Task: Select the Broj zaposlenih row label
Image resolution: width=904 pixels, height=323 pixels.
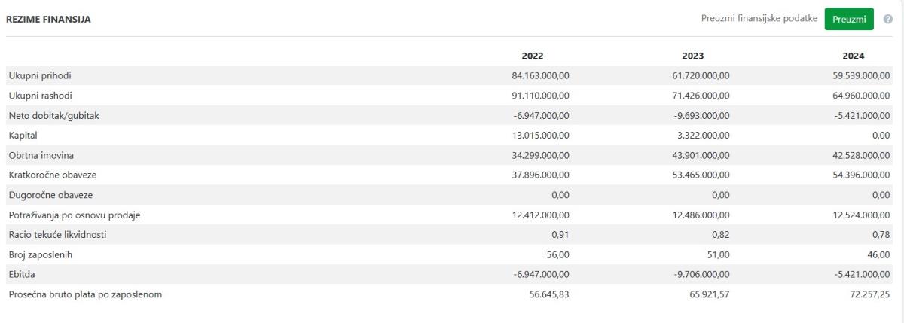Action: tap(40, 254)
